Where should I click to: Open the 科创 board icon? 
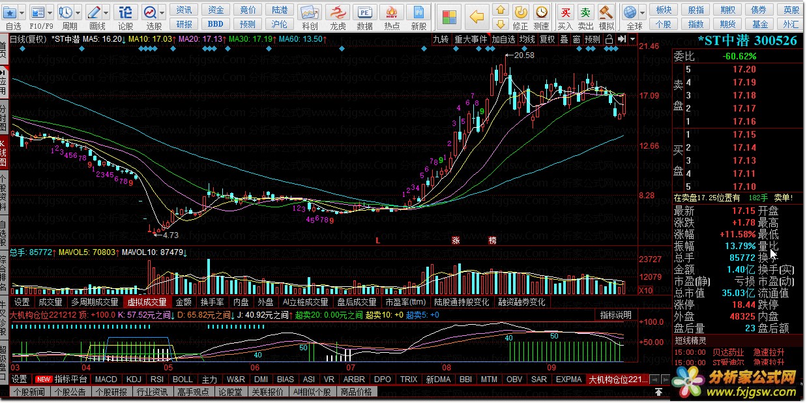pyautogui.click(x=310, y=12)
